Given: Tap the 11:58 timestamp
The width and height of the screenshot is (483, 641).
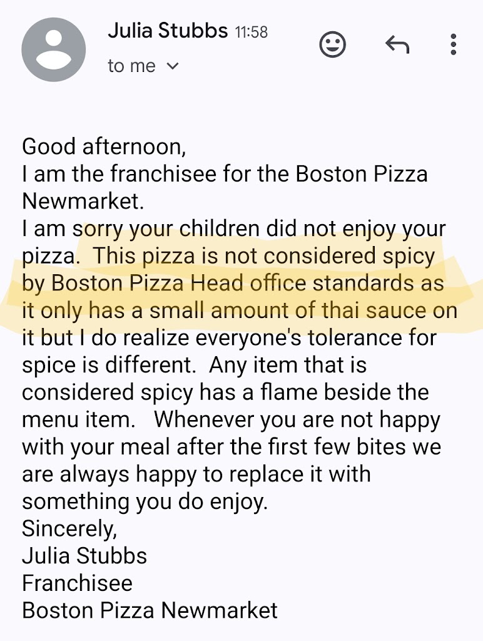Looking at the screenshot, I should point(252,33).
